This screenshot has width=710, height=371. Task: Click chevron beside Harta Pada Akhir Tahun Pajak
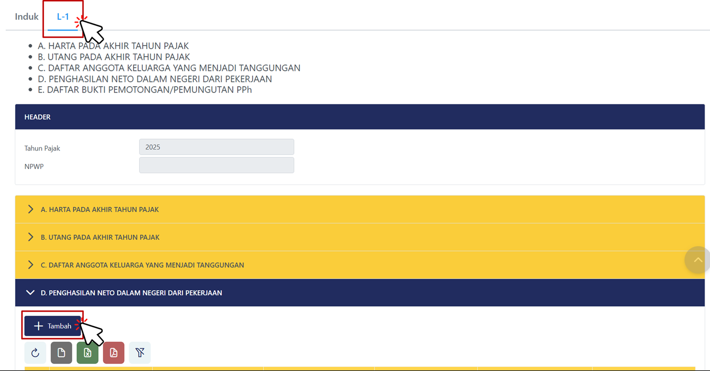pos(30,209)
